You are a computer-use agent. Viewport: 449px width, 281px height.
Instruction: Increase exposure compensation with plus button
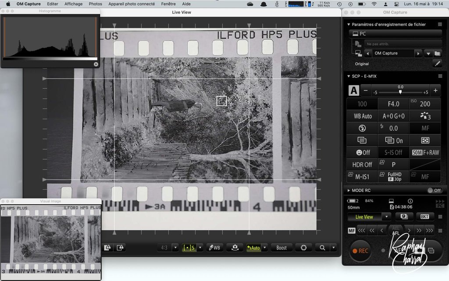click(x=435, y=90)
